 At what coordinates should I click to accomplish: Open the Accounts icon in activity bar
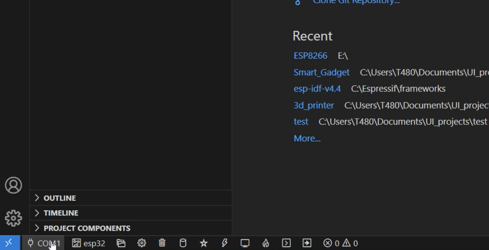[13, 185]
